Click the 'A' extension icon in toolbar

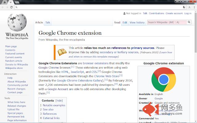pyautogui.click(x=189, y=7)
